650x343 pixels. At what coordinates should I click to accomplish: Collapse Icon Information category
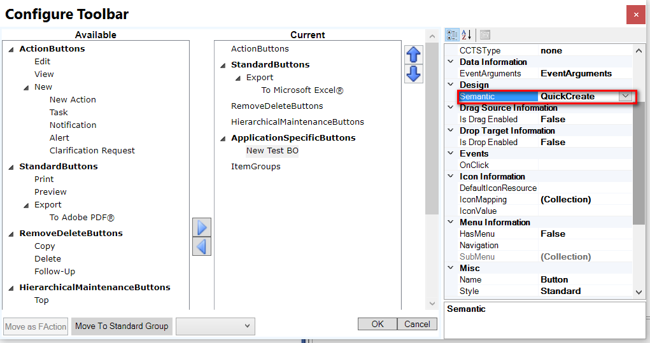(451, 176)
